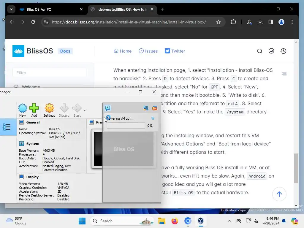Click the Chrome Labs flask icon

249,22
